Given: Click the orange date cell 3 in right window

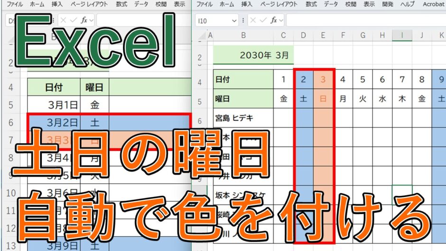Looking at the screenshot, I should click(x=323, y=79).
